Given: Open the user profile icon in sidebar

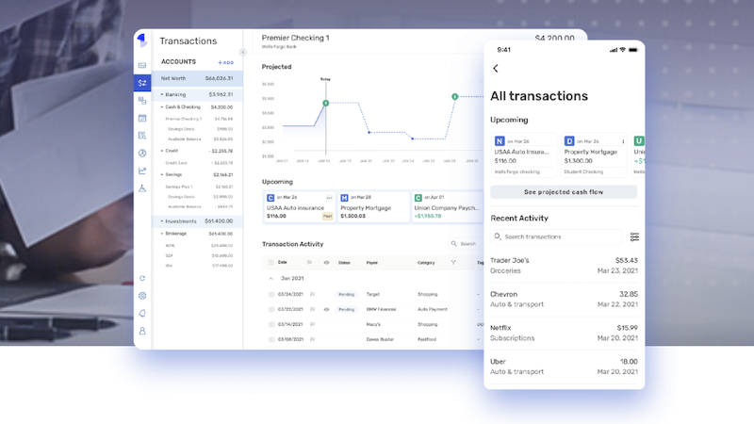Looking at the screenshot, I should (142, 331).
